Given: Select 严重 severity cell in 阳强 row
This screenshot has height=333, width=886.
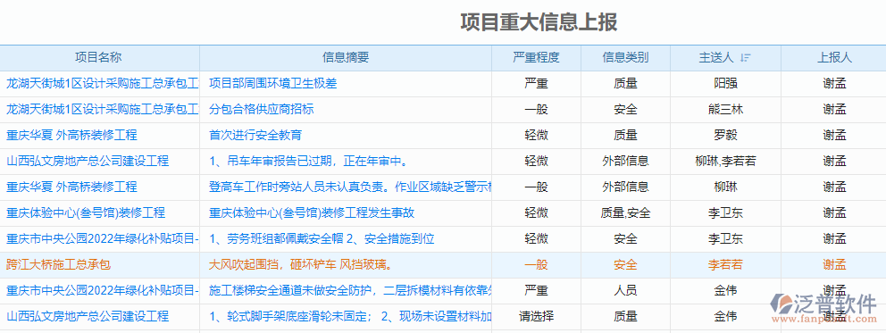Looking at the screenshot, I should (x=536, y=84).
